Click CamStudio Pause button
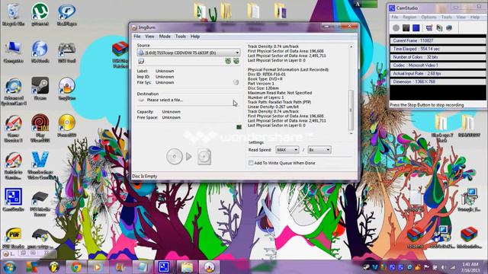This screenshot has width=488, height=274. pos(406,28)
